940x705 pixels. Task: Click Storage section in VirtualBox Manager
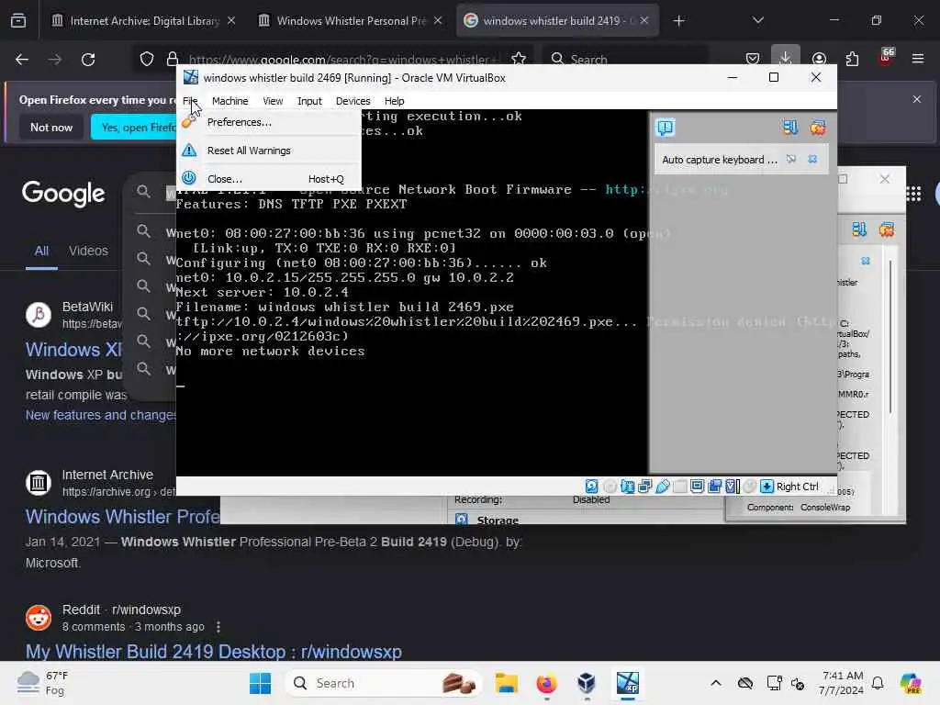pyautogui.click(x=497, y=520)
